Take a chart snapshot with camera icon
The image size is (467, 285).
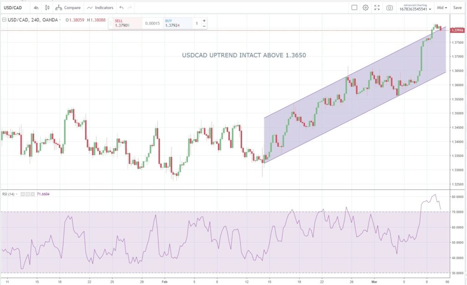pos(389,8)
